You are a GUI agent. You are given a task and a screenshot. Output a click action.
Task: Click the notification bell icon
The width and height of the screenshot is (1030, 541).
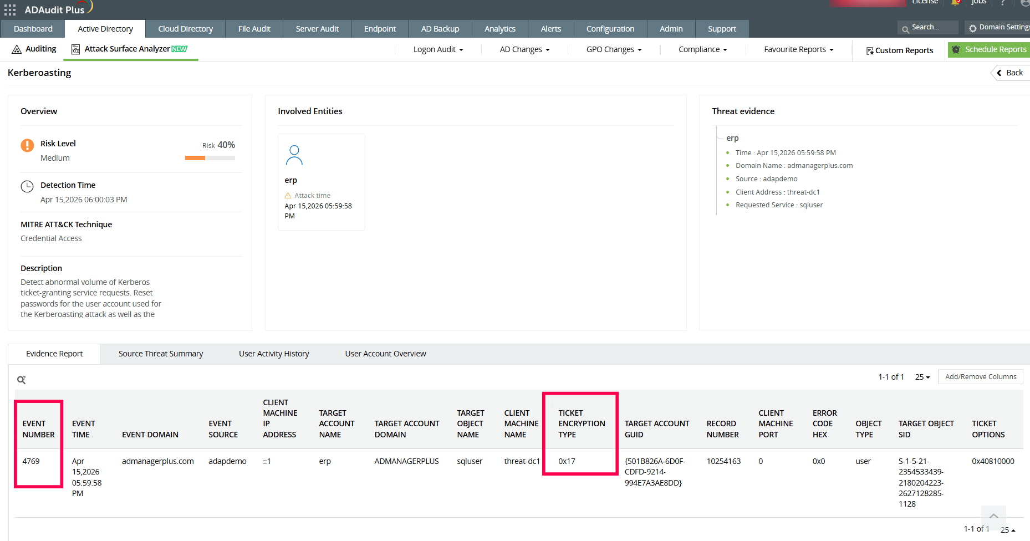(x=956, y=2)
